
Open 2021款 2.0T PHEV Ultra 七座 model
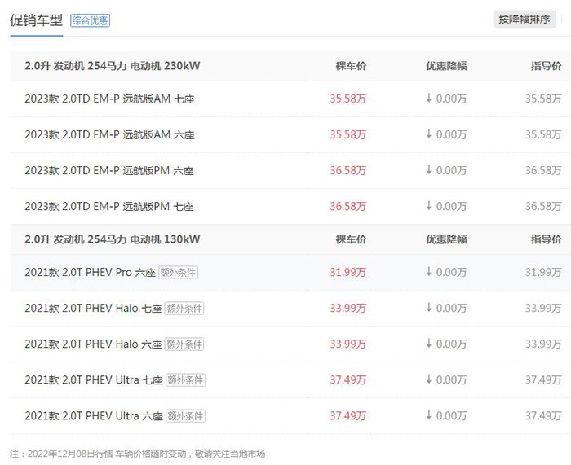(94, 380)
